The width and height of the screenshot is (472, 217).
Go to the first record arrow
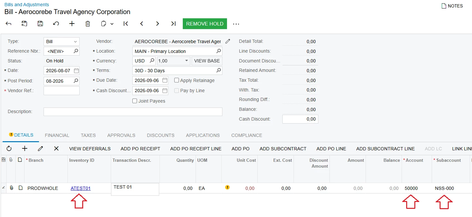click(125, 24)
